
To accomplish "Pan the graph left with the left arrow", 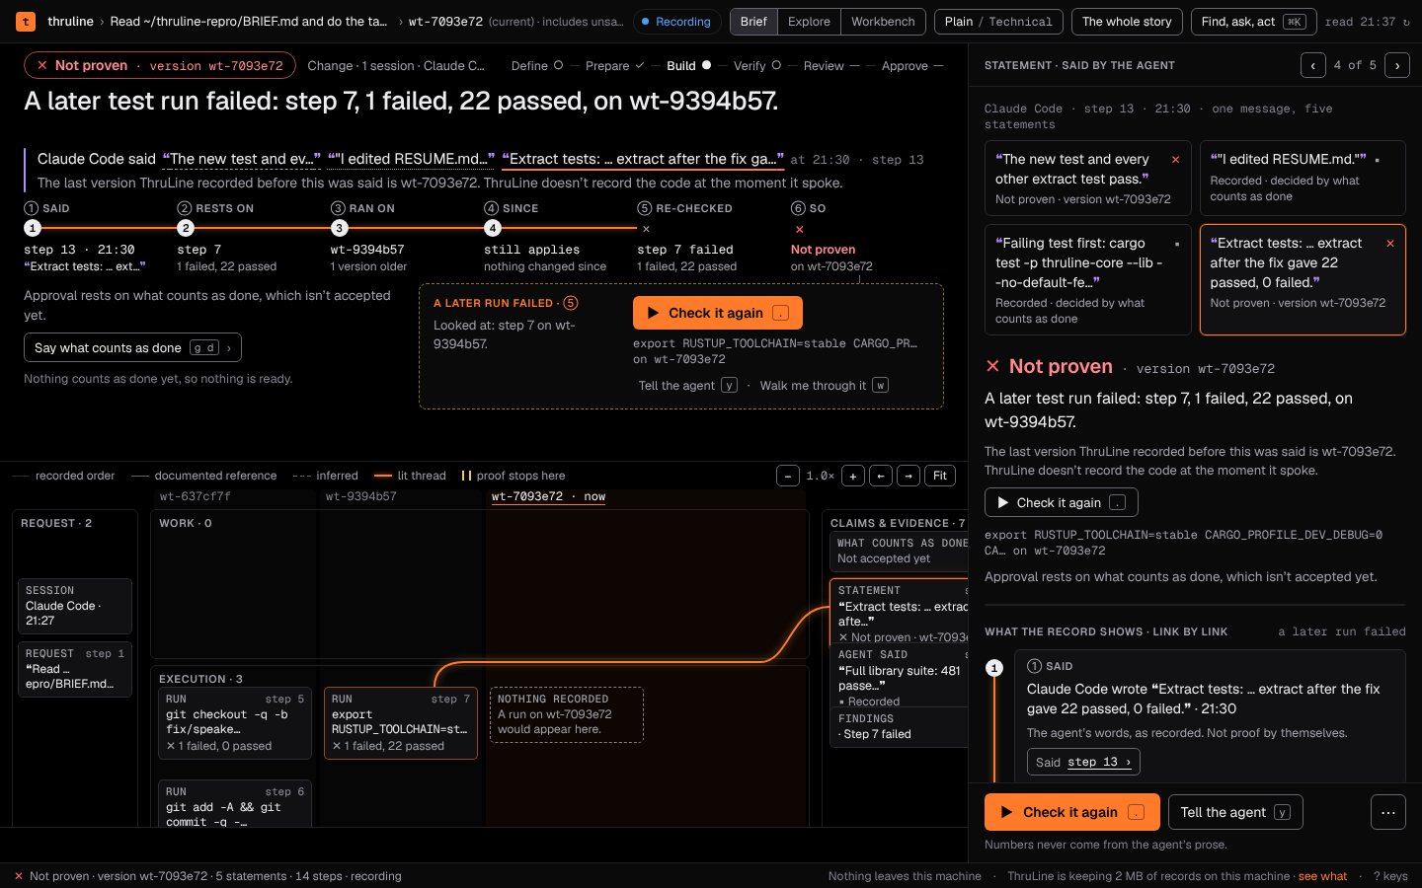I will tap(882, 476).
